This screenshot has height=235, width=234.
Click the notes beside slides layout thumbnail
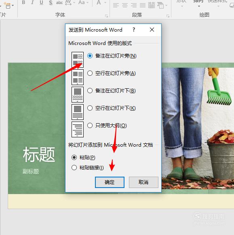click(78, 60)
